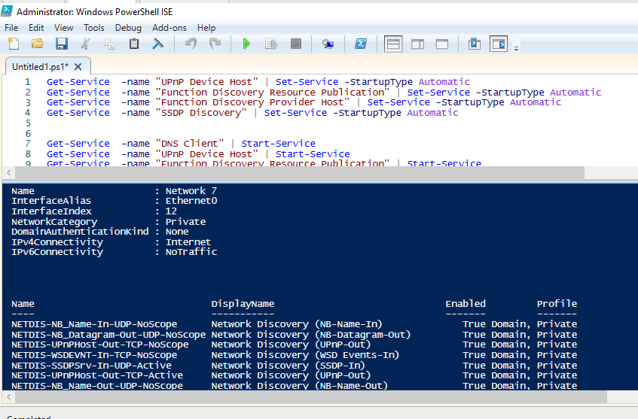
Task: Click the NetworkCategory "Private" value
Action: 185,222
